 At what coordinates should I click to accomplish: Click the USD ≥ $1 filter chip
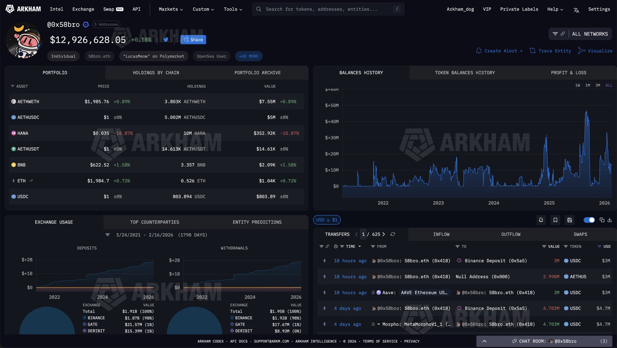(x=327, y=220)
